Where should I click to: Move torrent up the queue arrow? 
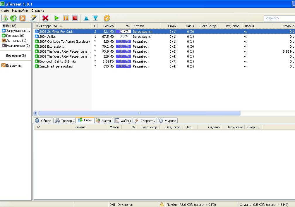tap(86, 18)
